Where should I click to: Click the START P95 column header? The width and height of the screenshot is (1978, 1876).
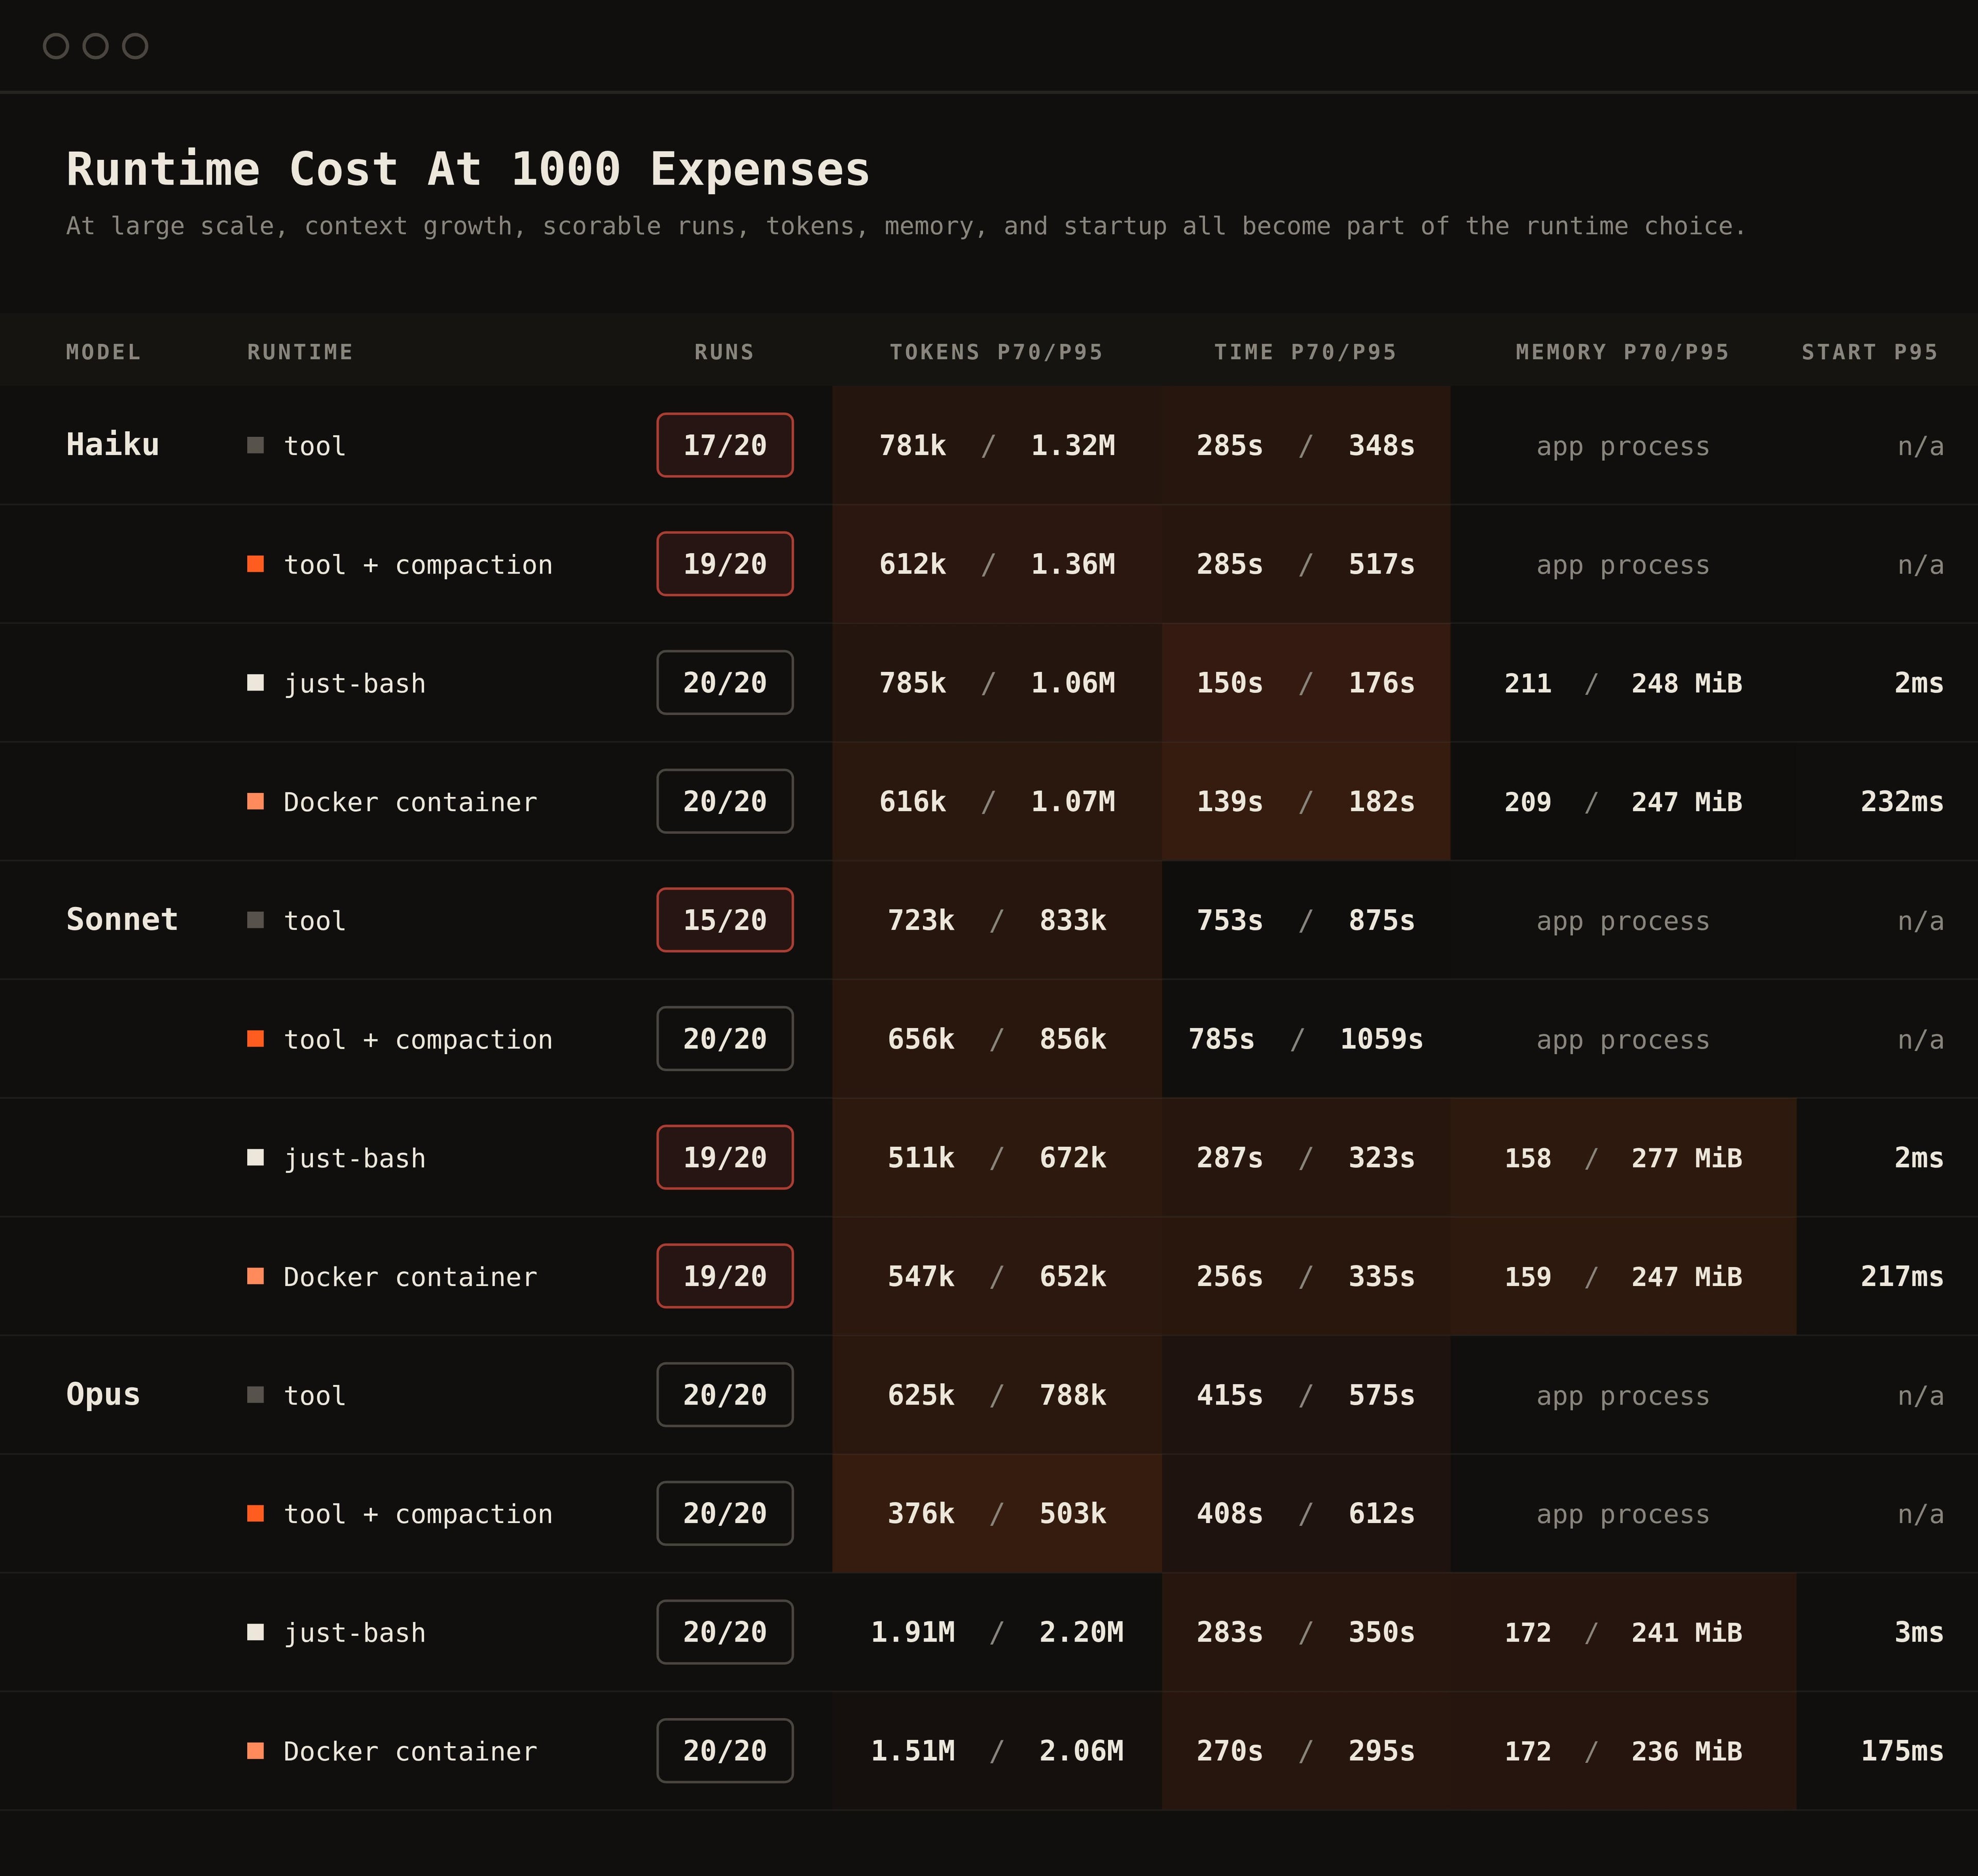click(1870, 352)
